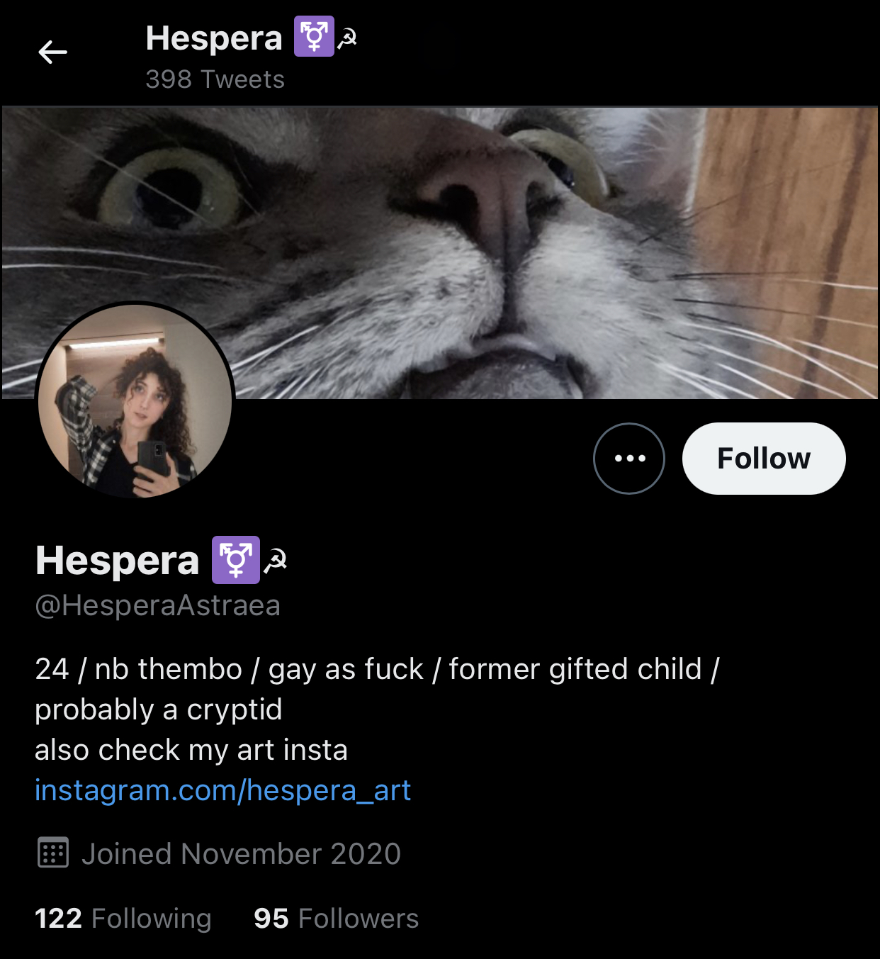Click the calendar icon beside join date

pyautogui.click(x=52, y=853)
